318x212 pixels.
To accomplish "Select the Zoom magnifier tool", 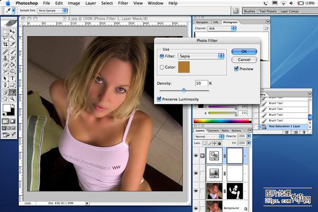I will pos(12,99).
